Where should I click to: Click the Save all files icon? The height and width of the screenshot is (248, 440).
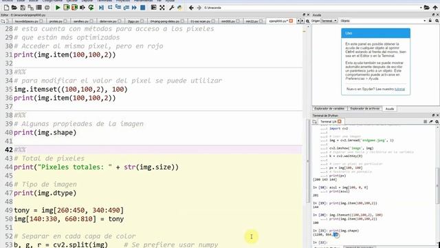[x=30, y=8]
